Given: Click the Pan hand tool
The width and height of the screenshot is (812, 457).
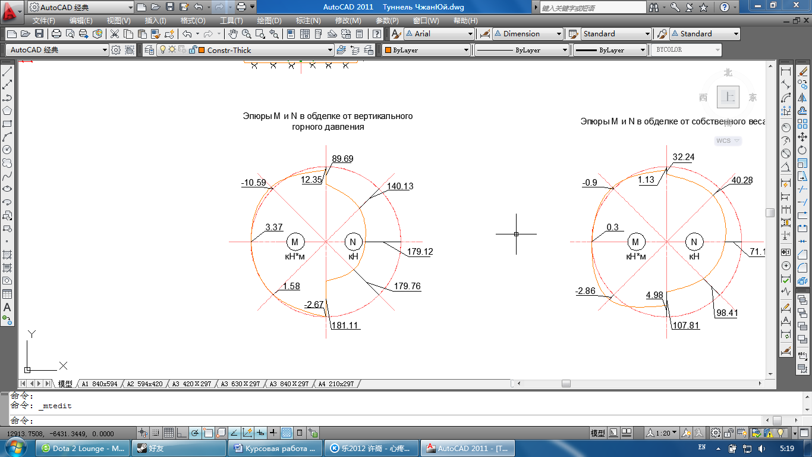Looking at the screenshot, I should (x=233, y=34).
